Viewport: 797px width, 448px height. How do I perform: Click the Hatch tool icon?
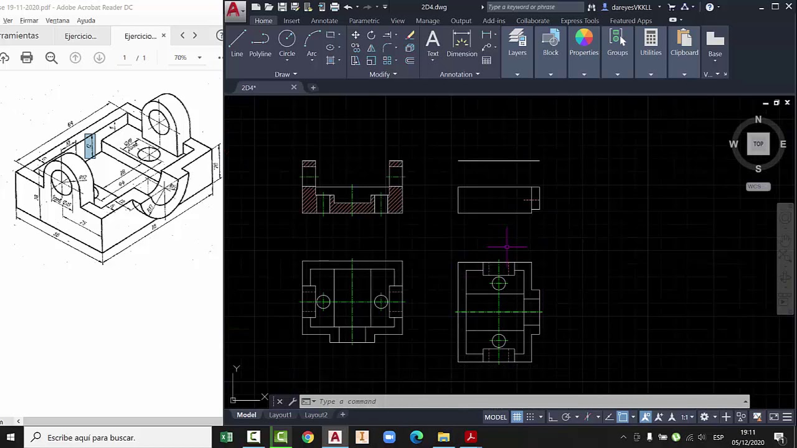tap(330, 60)
